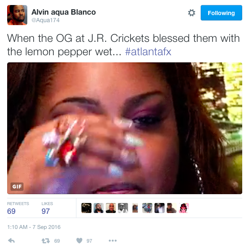Viewport: 246px width, 249px height.
Task: Open the cartoon character pink liker avatar
Action: [184, 208]
